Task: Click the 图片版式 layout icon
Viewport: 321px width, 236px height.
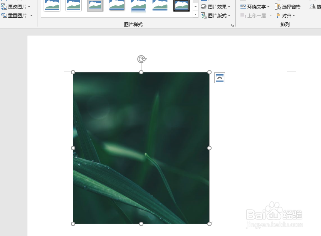Action: point(203,15)
